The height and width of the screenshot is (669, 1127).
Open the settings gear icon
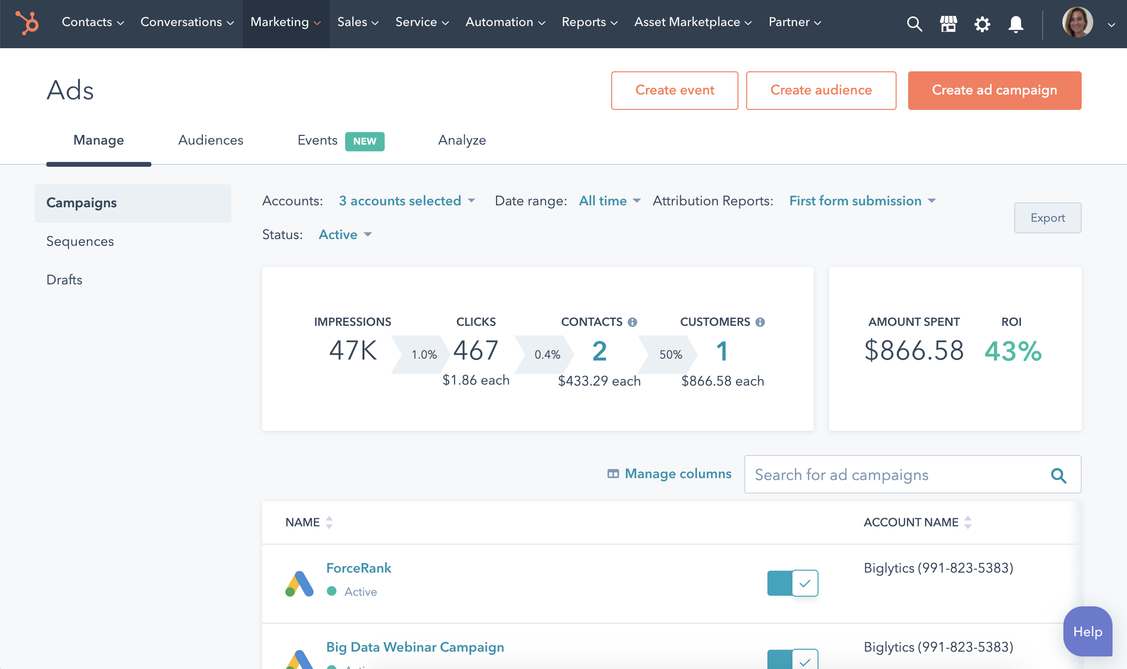point(982,22)
